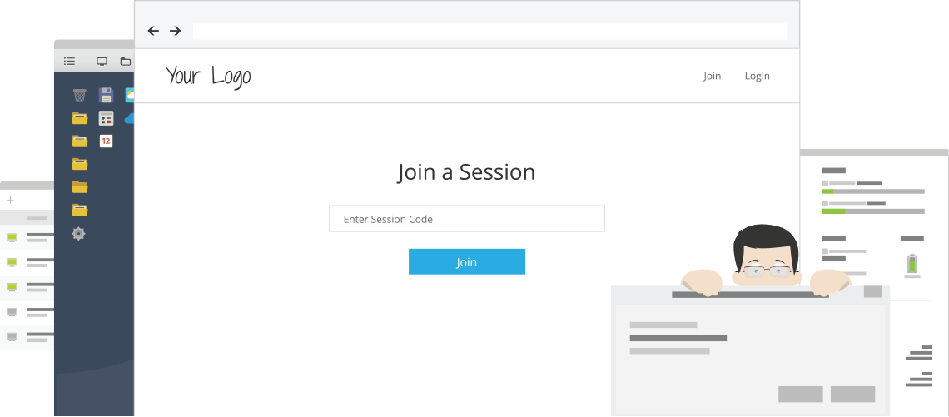Click the monitor icon in toolbar
Image resolution: width=949 pixels, height=417 pixels.
click(x=102, y=61)
